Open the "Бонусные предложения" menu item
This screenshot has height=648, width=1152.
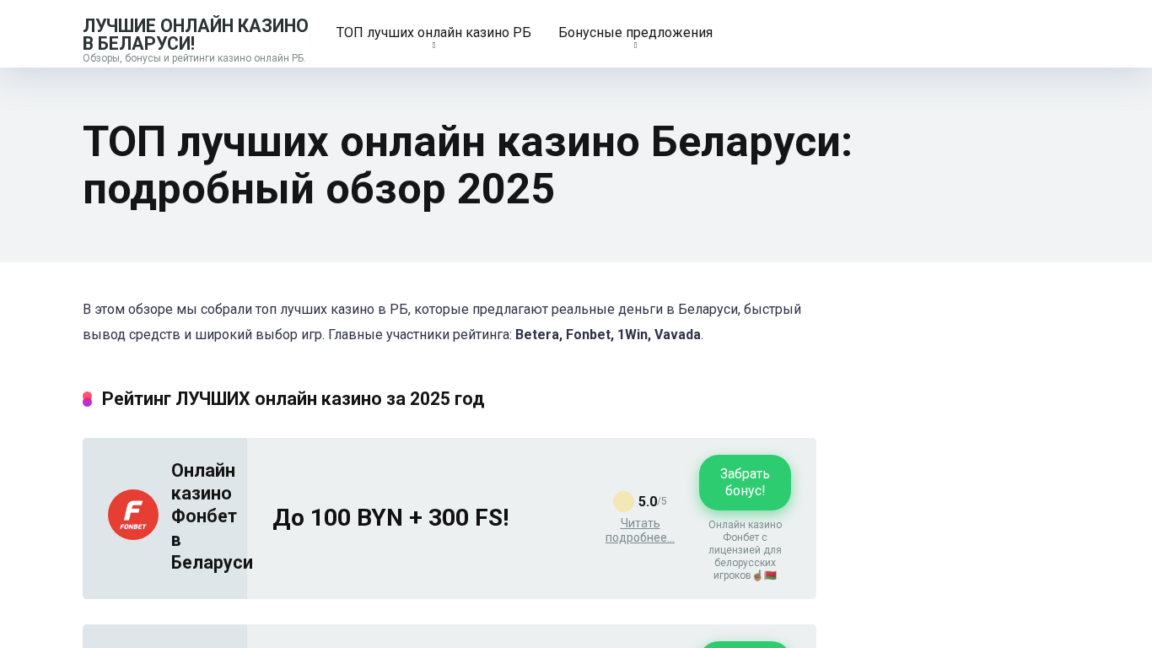click(635, 33)
